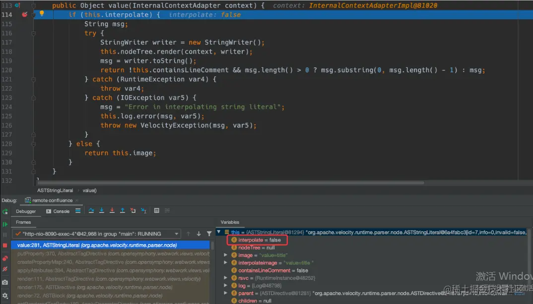Select next frame with down arrow
Screen dimensions: 533x304
[x=199, y=234]
